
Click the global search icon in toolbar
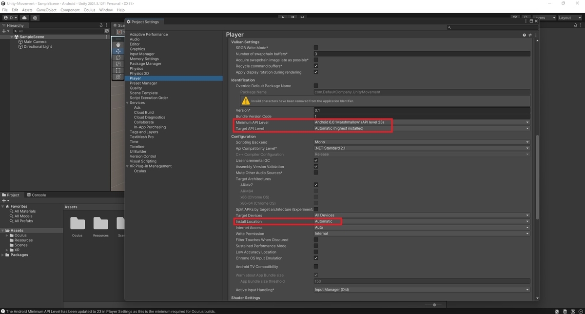(526, 18)
